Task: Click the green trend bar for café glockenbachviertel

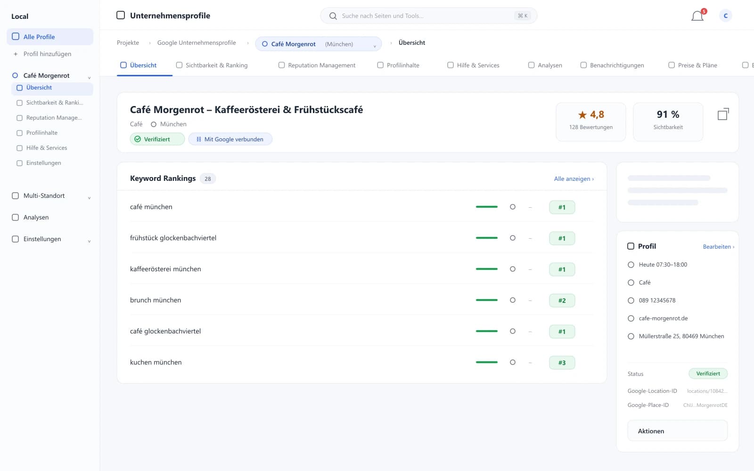Action: pyautogui.click(x=487, y=331)
